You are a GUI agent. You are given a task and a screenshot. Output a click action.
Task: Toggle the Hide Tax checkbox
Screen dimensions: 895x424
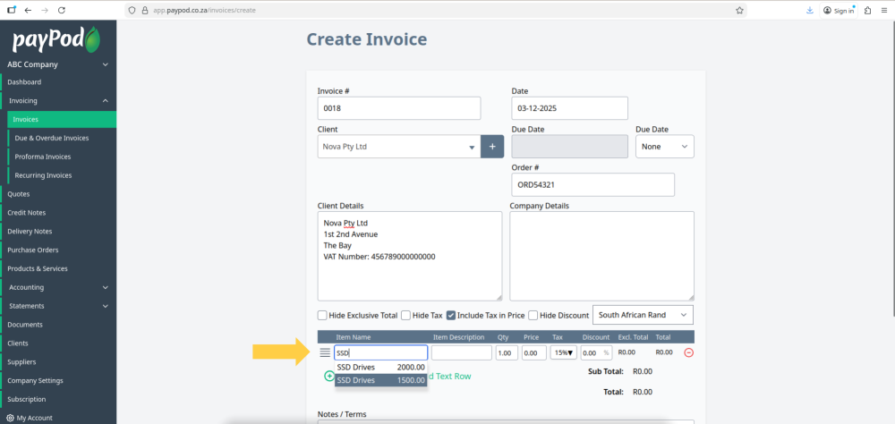click(405, 315)
